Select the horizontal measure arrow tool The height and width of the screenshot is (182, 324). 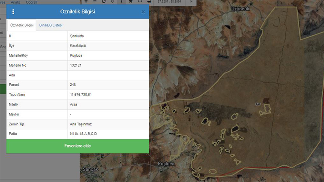(x=140, y=2)
